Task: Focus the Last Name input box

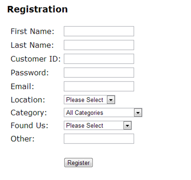Action: [99, 45]
